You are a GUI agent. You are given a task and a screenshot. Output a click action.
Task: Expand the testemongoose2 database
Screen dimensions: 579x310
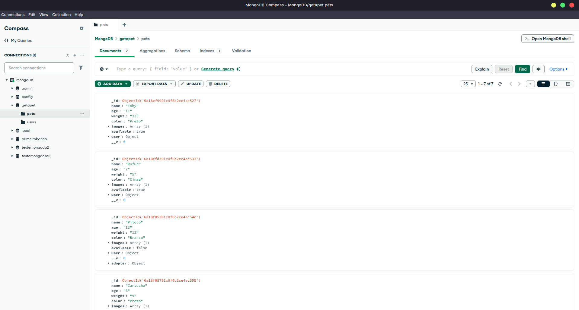pyautogui.click(x=12, y=156)
